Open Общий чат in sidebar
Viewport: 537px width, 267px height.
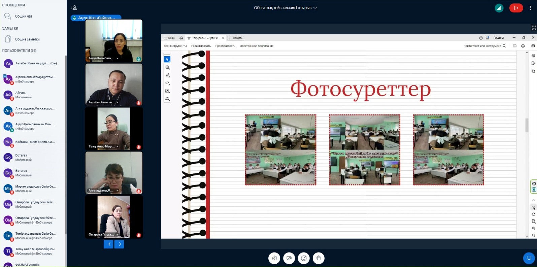[x=24, y=16]
